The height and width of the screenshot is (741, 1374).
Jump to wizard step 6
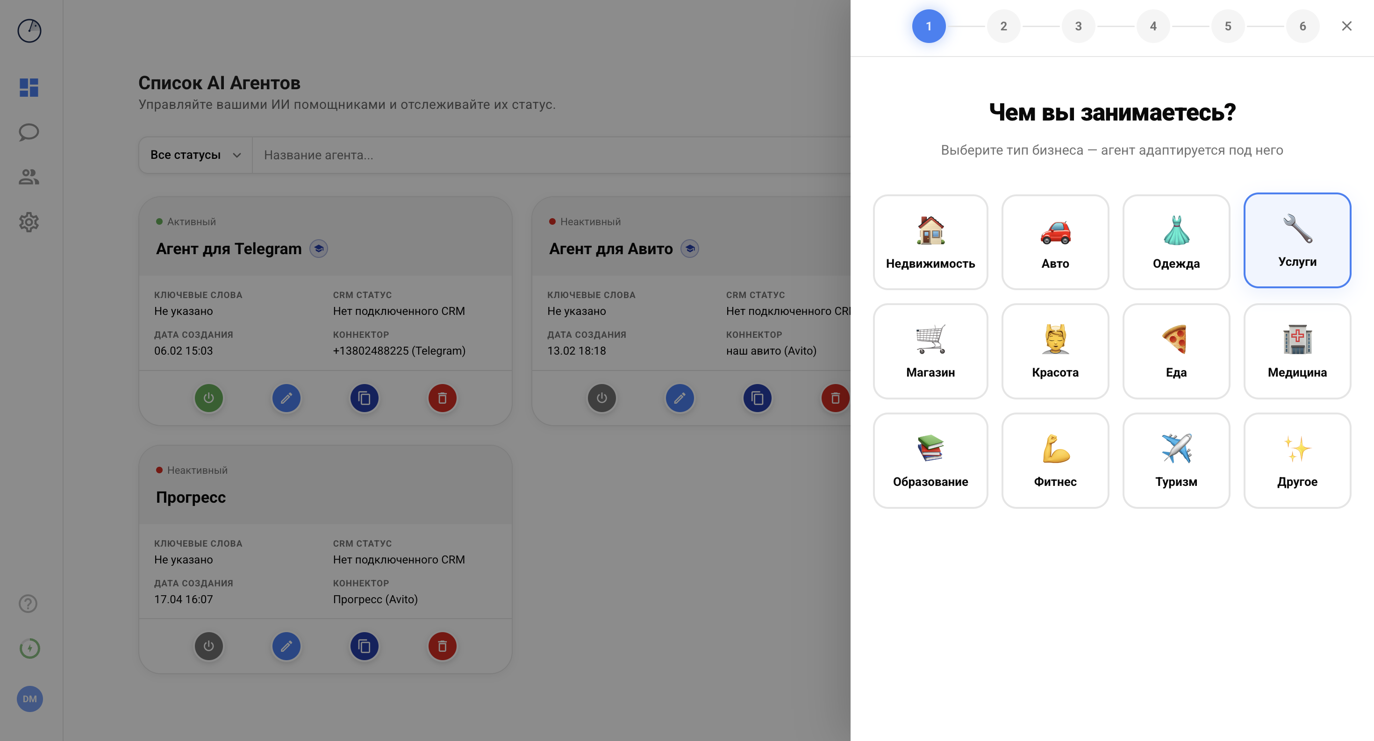(x=1302, y=26)
